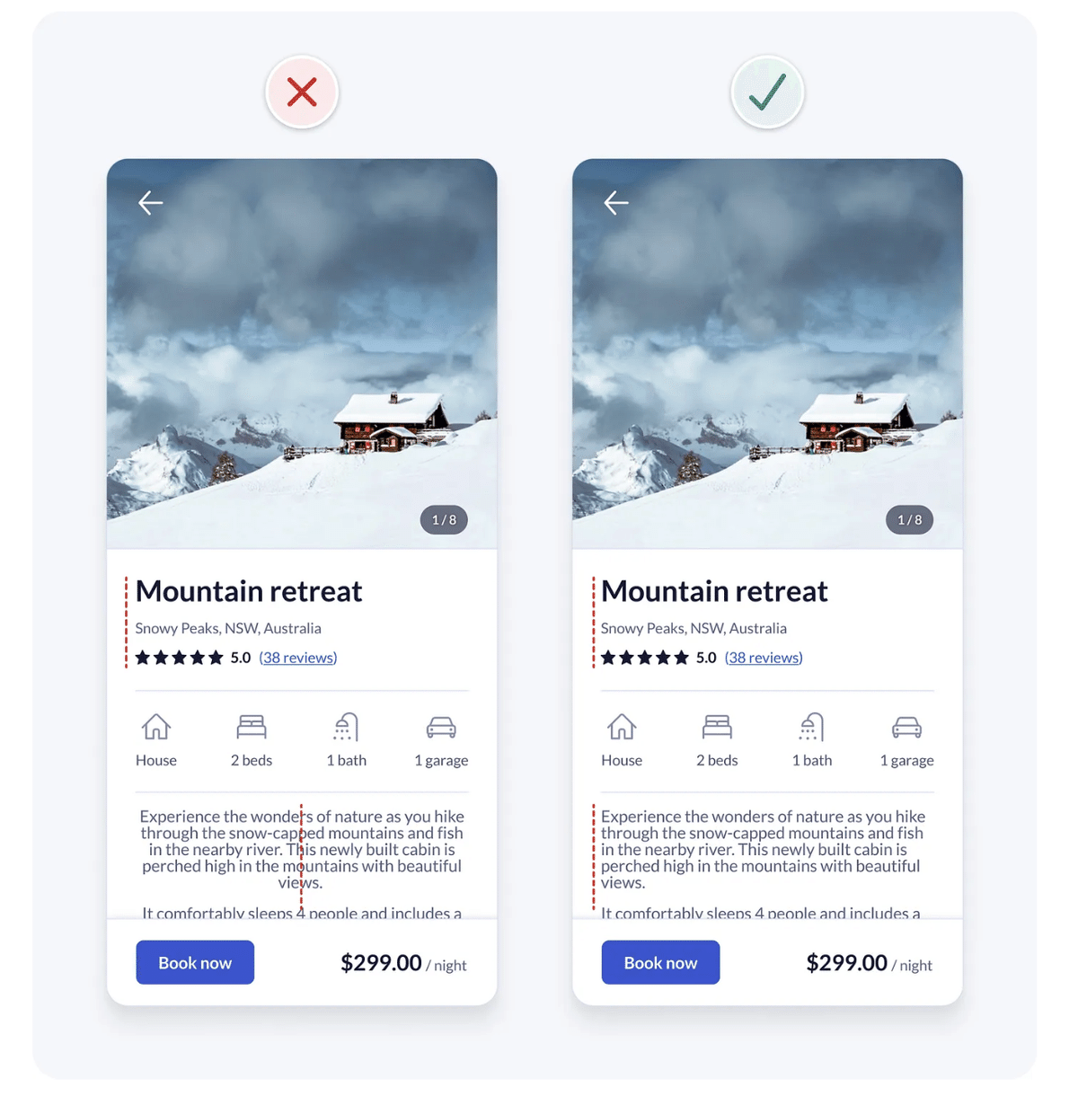Select the 2 beds icon in the right card
This screenshot has width=1078, height=1096.
click(x=717, y=726)
